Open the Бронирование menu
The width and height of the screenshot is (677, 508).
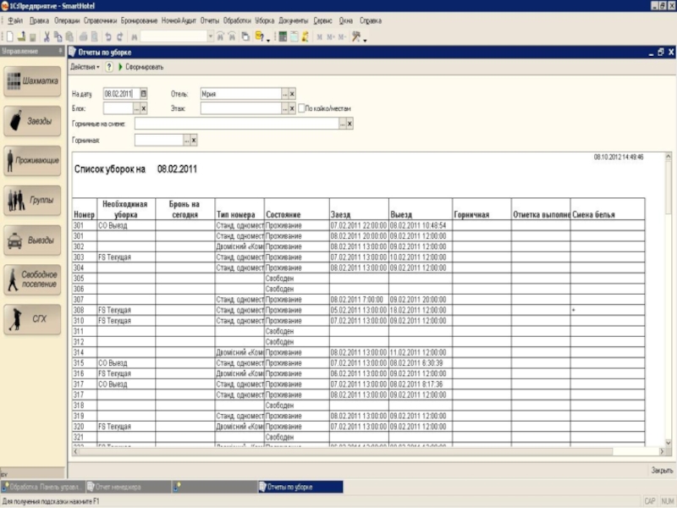[x=139, y=19]
